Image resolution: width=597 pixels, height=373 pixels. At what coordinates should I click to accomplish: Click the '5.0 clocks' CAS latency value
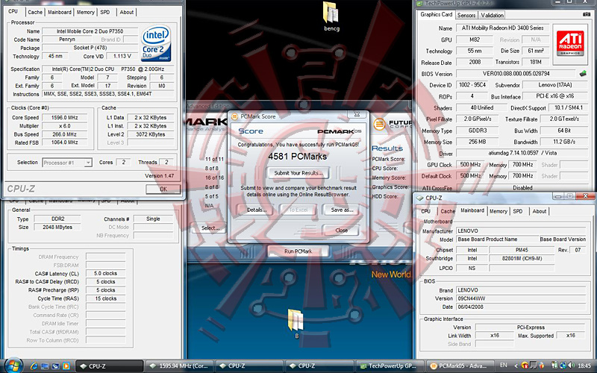point(105,273)
